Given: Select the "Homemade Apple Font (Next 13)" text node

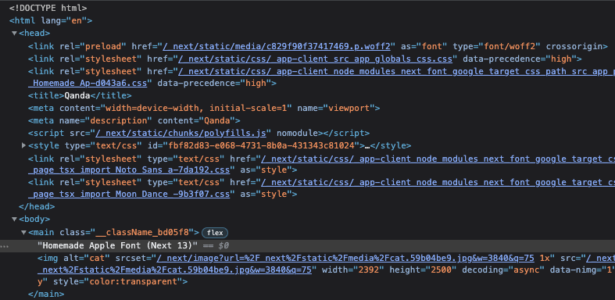Looking at the screenshot, I should (x=118, y=246).
